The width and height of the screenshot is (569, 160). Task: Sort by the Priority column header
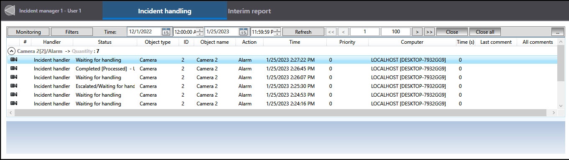click(x=347, y=42)
